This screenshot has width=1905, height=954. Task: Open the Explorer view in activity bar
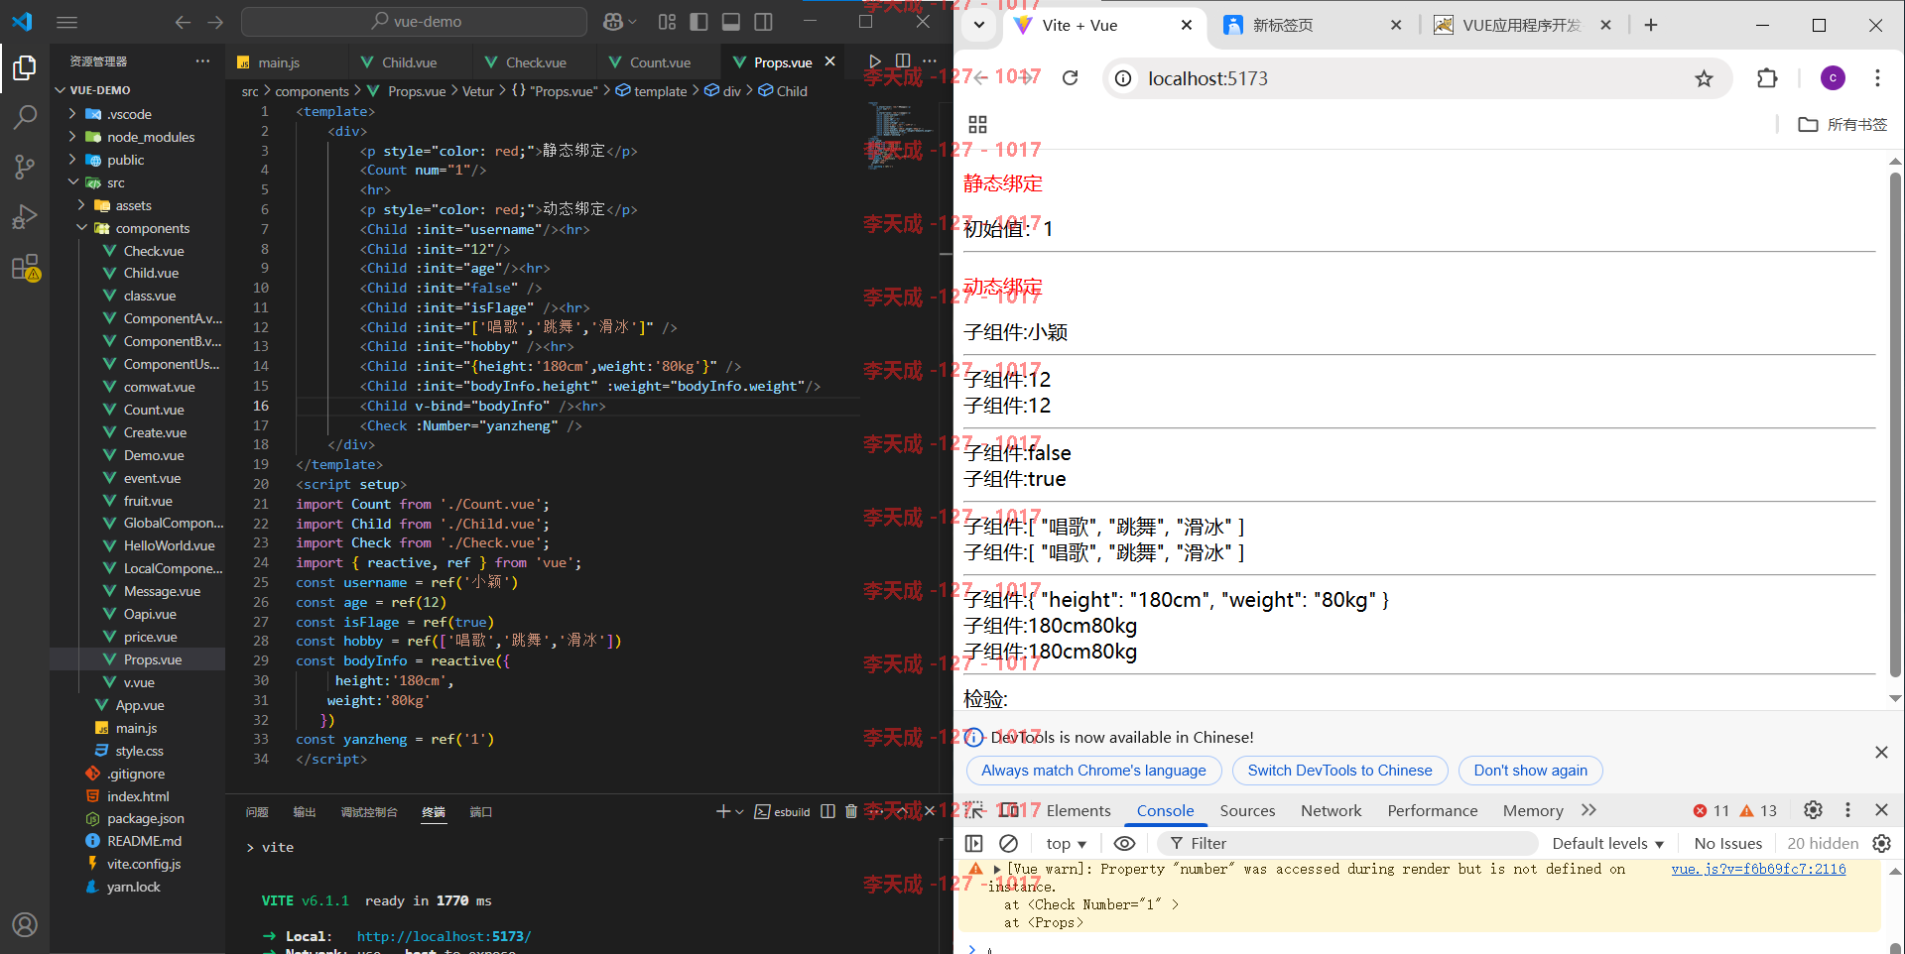click(25, 67)
